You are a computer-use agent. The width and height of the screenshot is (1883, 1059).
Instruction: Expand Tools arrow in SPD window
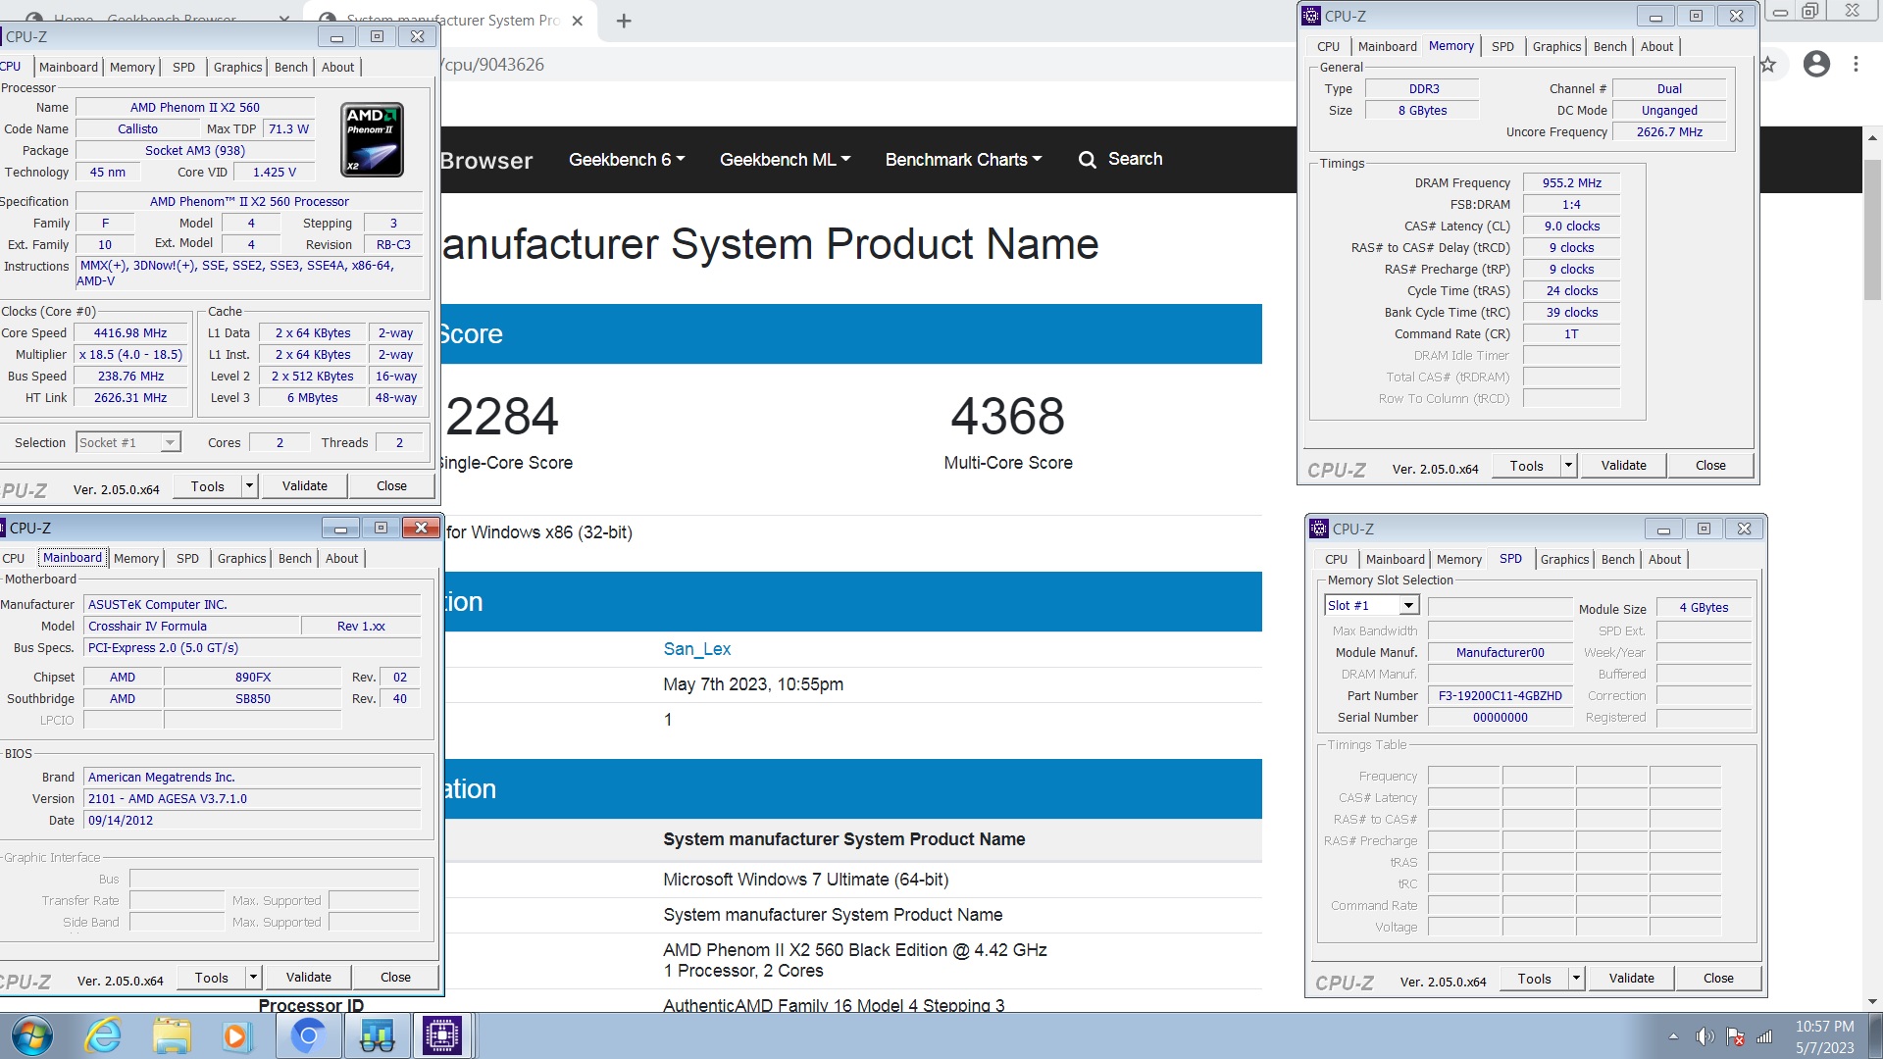click(1576, 979)
